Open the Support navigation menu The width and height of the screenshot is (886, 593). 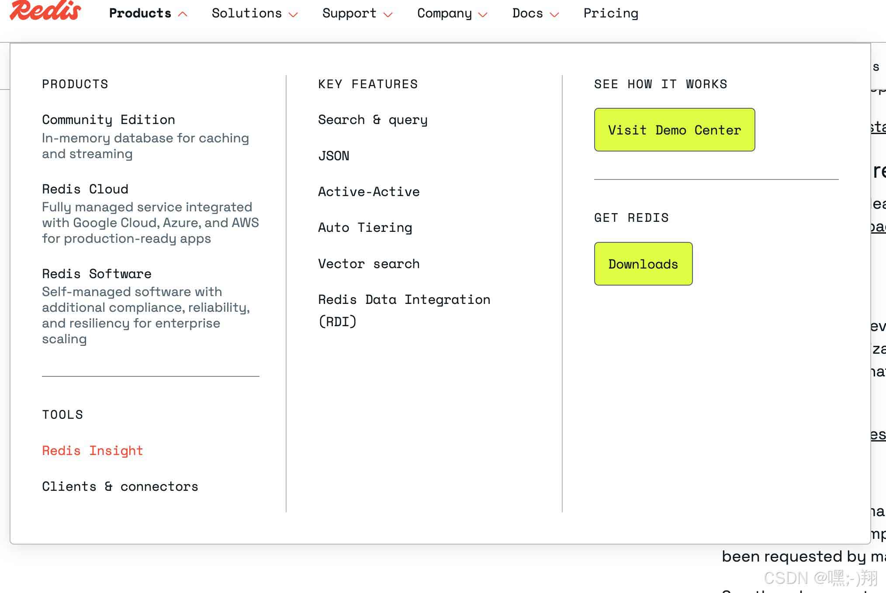pos(350,14)
